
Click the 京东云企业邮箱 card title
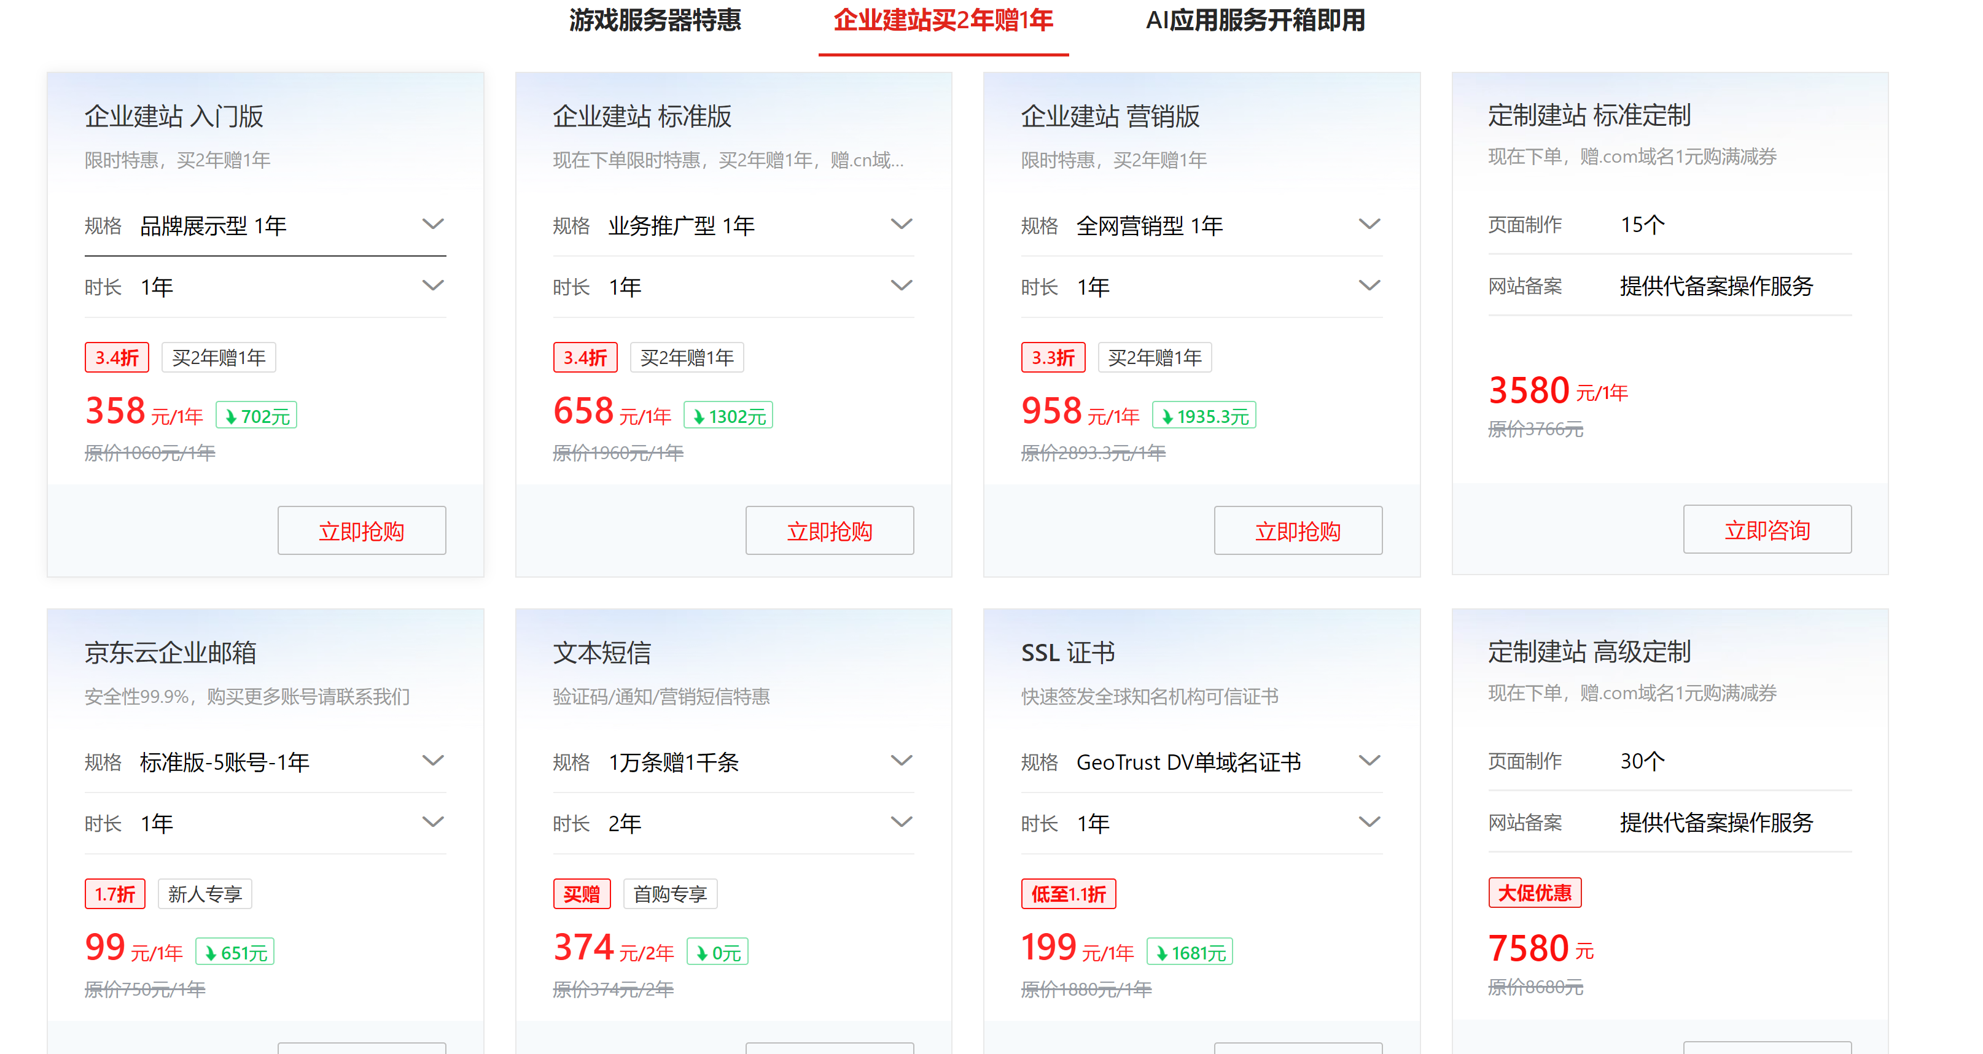(x=170, y=653)
